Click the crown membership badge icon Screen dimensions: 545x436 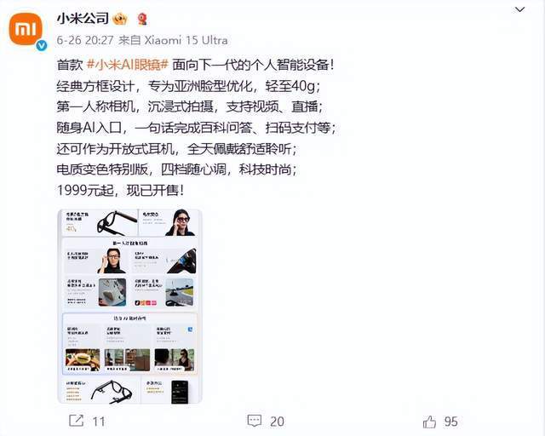(120, 19)
